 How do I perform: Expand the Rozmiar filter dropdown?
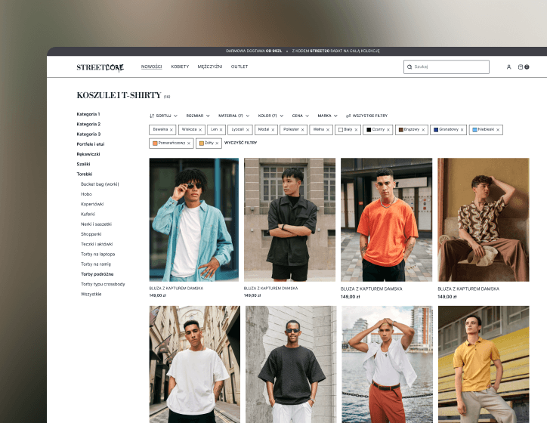198,116
